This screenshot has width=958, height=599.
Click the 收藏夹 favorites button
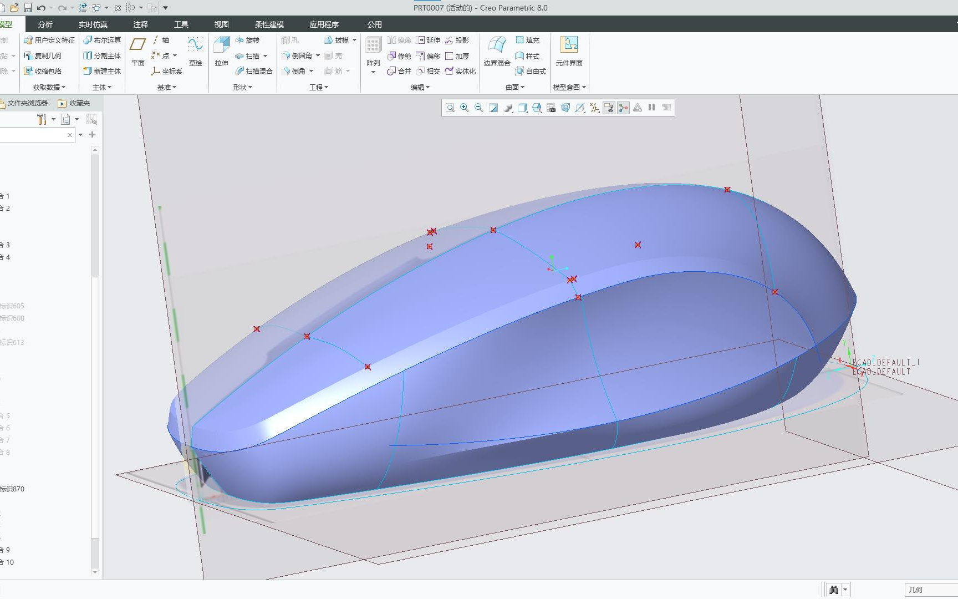coord(74,103)
